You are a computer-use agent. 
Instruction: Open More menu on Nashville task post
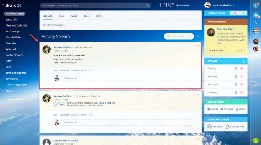click(83, 115)
